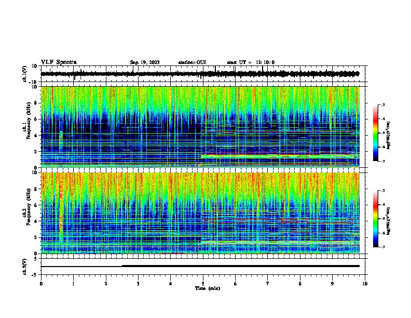Click the ch.1 spectrogram panel
Viewport: 411px width, 318px height.
(x=200, y=127)
